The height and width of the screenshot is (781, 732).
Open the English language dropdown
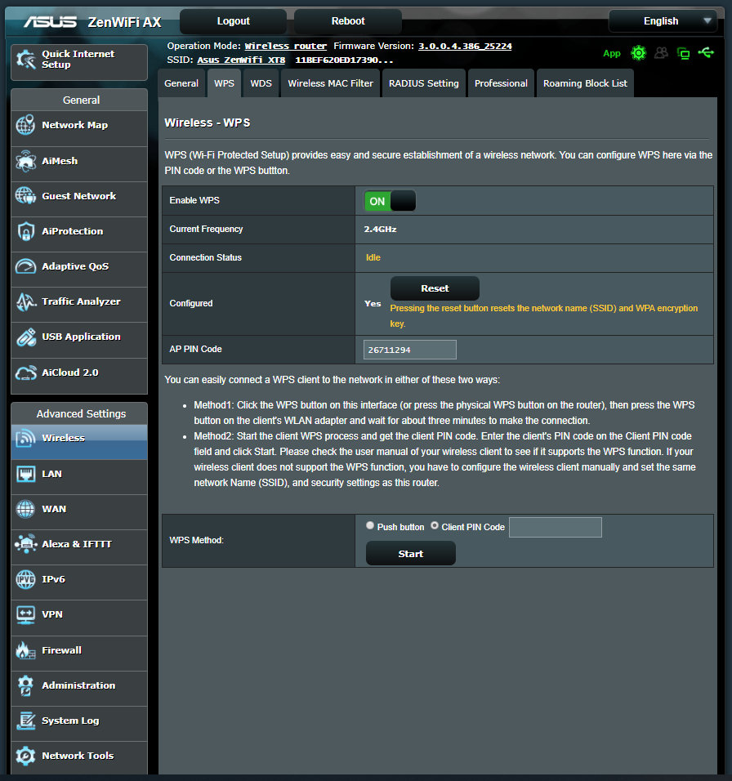point(663,21)
